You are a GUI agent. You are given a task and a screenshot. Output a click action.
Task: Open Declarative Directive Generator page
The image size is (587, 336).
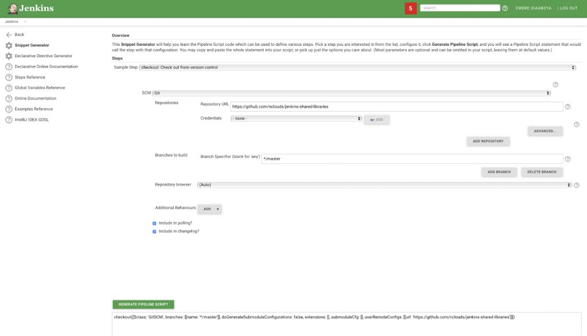pos(44,56)
